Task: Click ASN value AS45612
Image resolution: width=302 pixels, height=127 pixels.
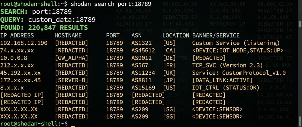Action: tap(143, 50)
